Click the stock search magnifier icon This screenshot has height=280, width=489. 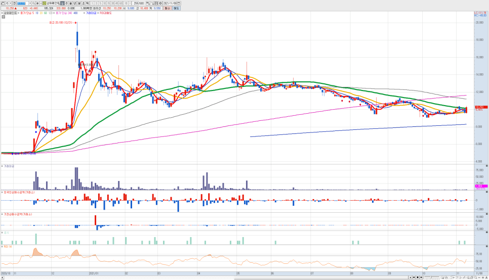pyautogui.click(x=34, y=3)
